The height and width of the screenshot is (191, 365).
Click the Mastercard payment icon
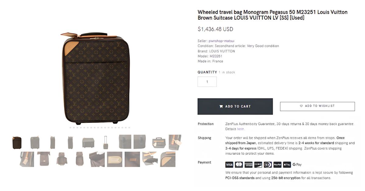(x=239, y=165)
